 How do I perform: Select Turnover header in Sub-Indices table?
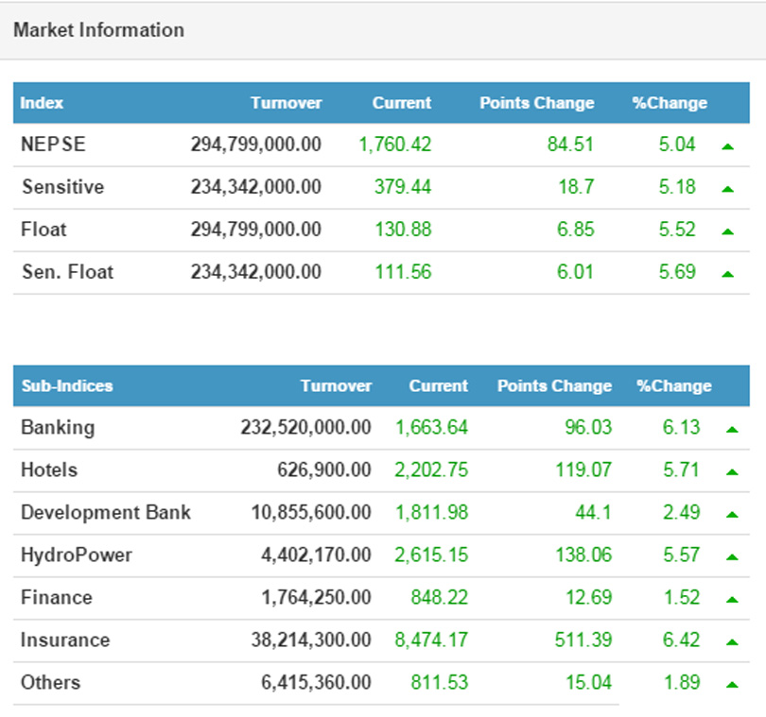tap(336, 386)
